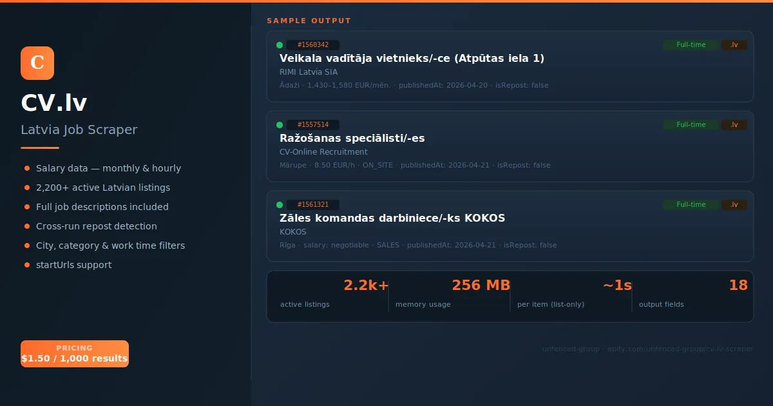Screen dimensions: 773x406
Task: Click the Latvia Job Scraper subtitle
Action: (x=79, y=130)
